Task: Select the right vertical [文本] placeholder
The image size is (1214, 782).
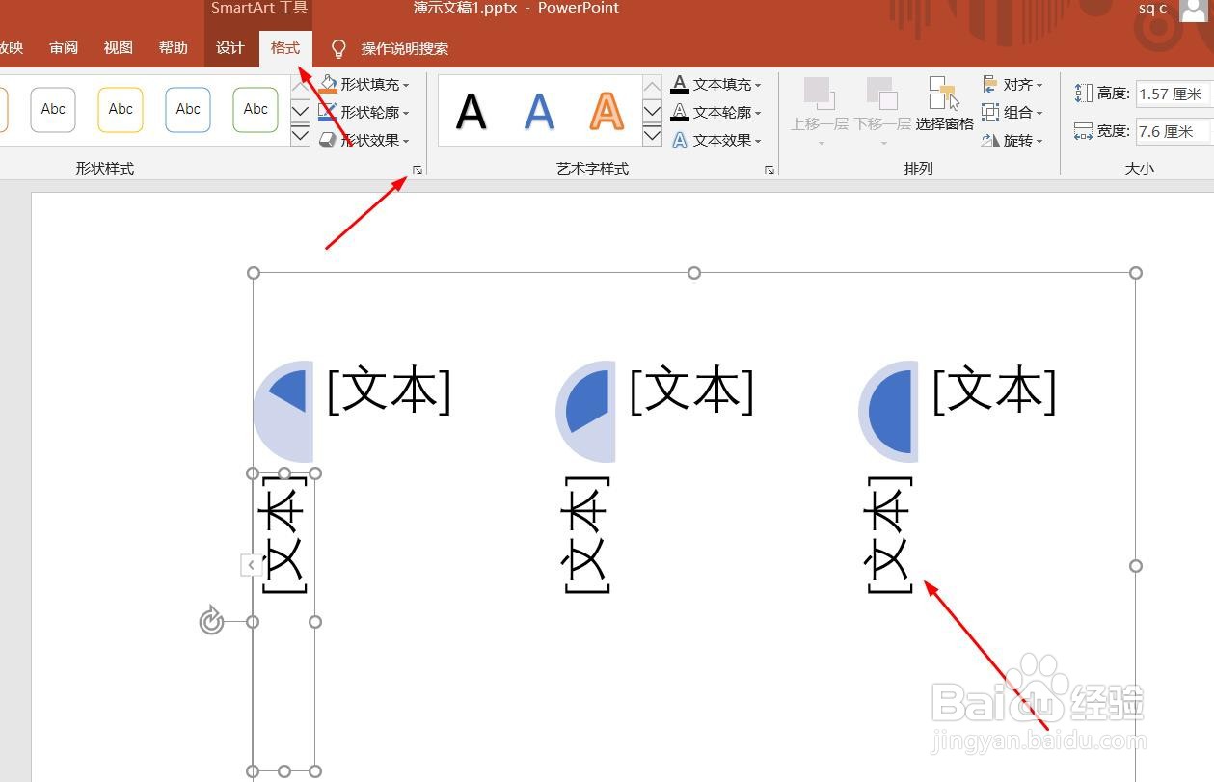Action: coord(889,534)
